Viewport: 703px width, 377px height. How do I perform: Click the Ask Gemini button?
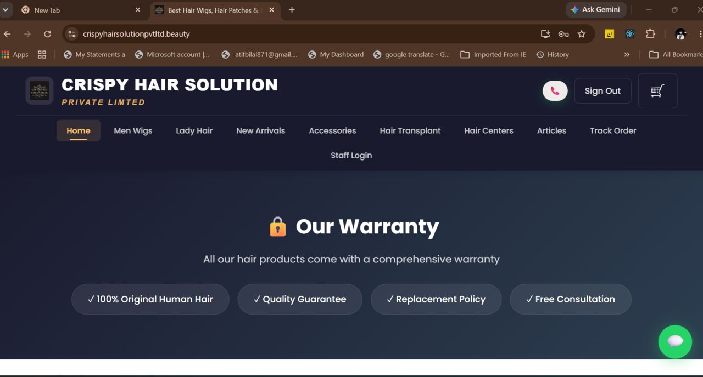[x=595, y=10]
